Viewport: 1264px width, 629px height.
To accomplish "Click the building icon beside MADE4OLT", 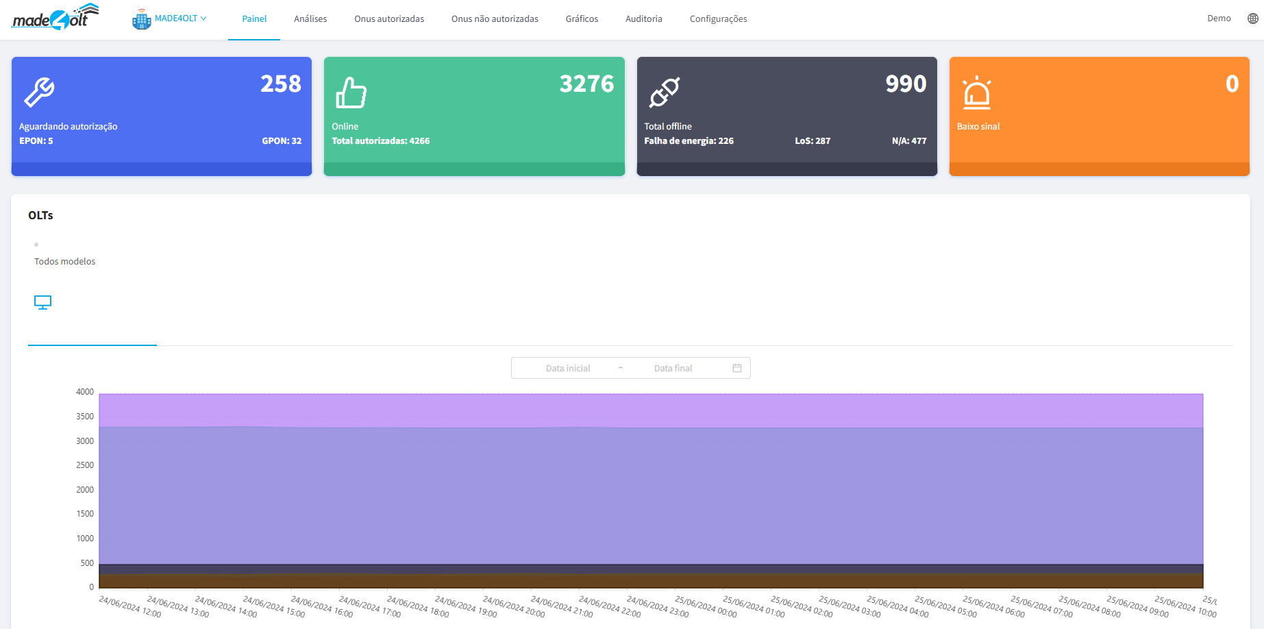I will pyautogui.click(x=142, y=20).
